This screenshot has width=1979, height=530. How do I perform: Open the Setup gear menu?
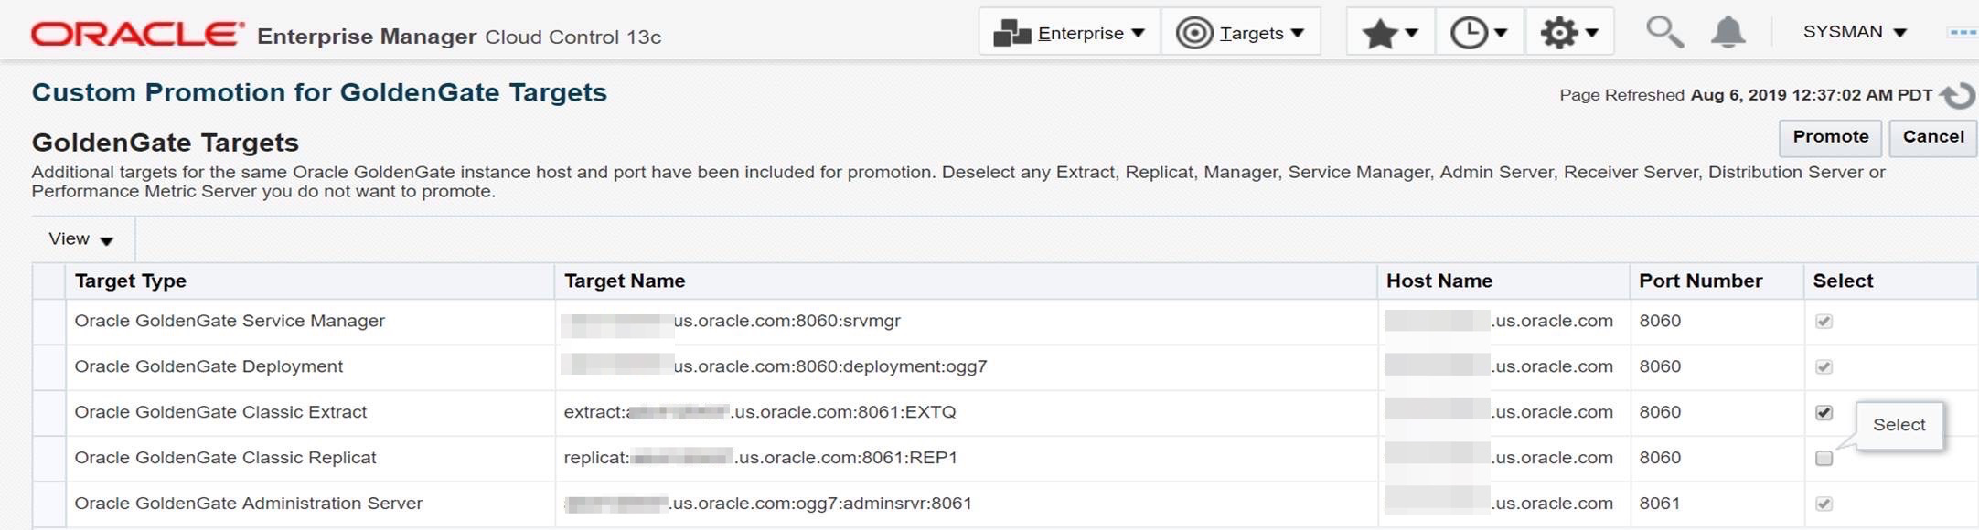pos(1568,33)
